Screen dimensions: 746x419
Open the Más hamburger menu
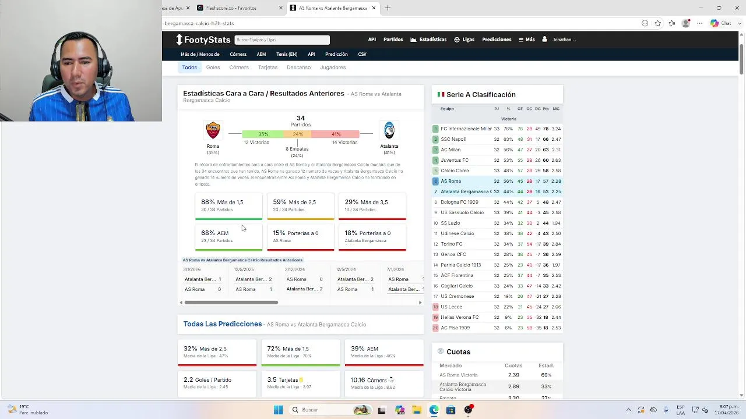[x=526, y=40]
